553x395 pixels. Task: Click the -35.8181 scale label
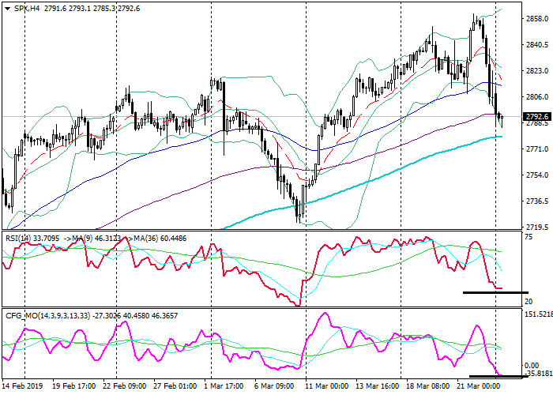click(536, 374)
